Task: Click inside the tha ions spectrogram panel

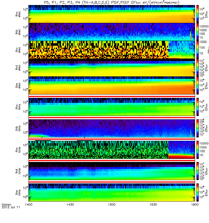Action: [x=112, y=107]
